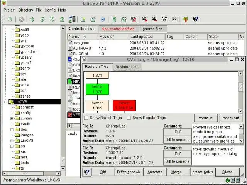Click the LinCVS app icon in title bar
247x185 pixels.
(x=4, y=3)
